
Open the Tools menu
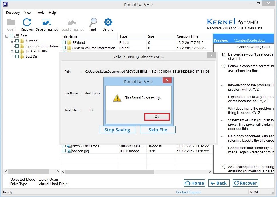point(40,13)
